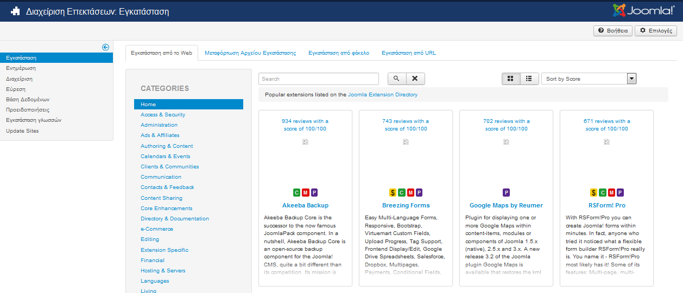Screen dimensions: 683x293
Task: Open sidebar item Εγκατάσταση
Action: click(56, 57)
